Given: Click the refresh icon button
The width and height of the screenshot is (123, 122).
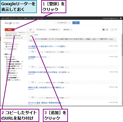Looking at the screenshot, I should coord(30,30).
